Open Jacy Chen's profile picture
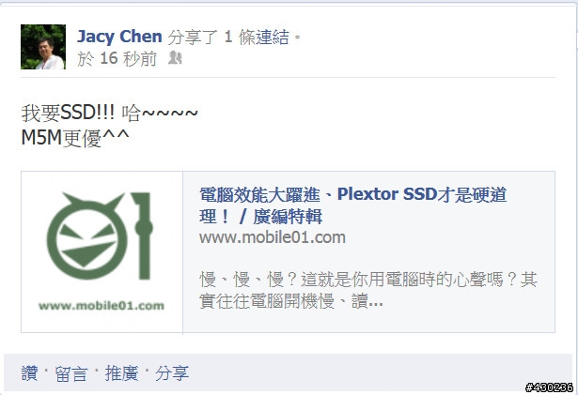Viewport: 578px width, 395px height. pos(43,47)
